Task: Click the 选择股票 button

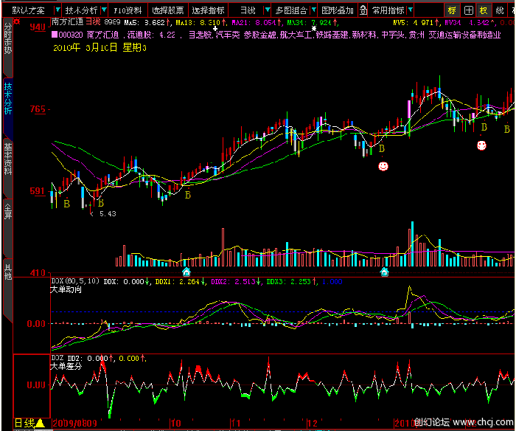Action: tap(168, 10)
